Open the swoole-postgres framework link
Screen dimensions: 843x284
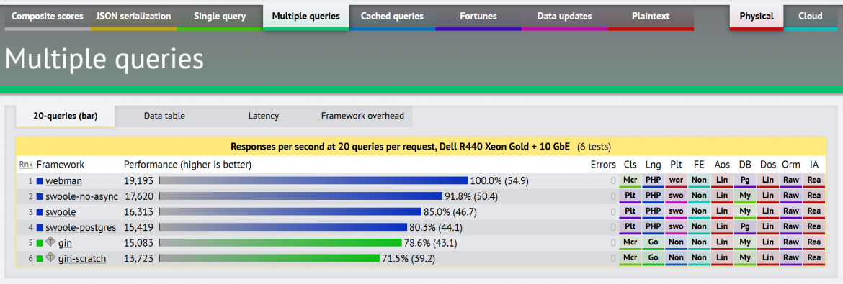81,228
